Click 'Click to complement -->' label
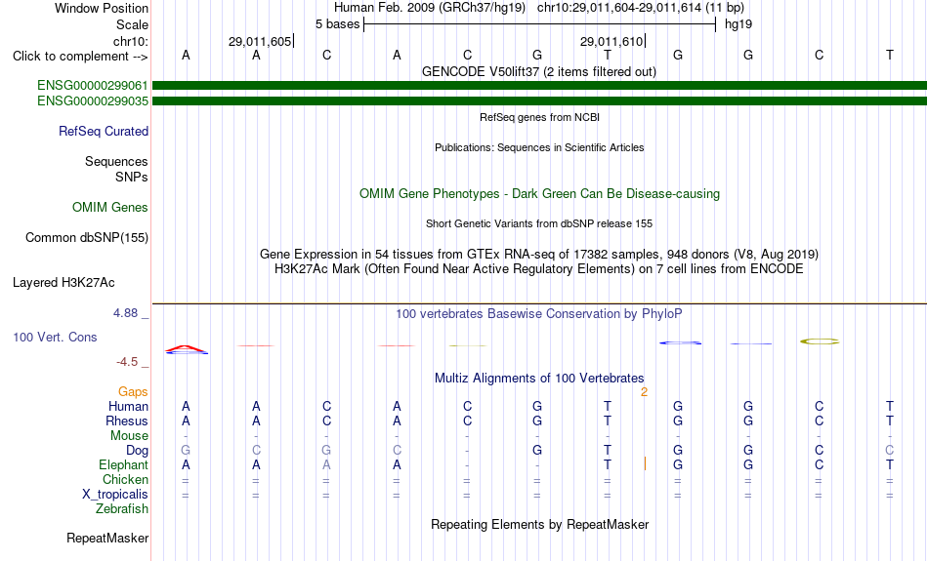Screen dimensions: 928x561 [x=80, y=57]
